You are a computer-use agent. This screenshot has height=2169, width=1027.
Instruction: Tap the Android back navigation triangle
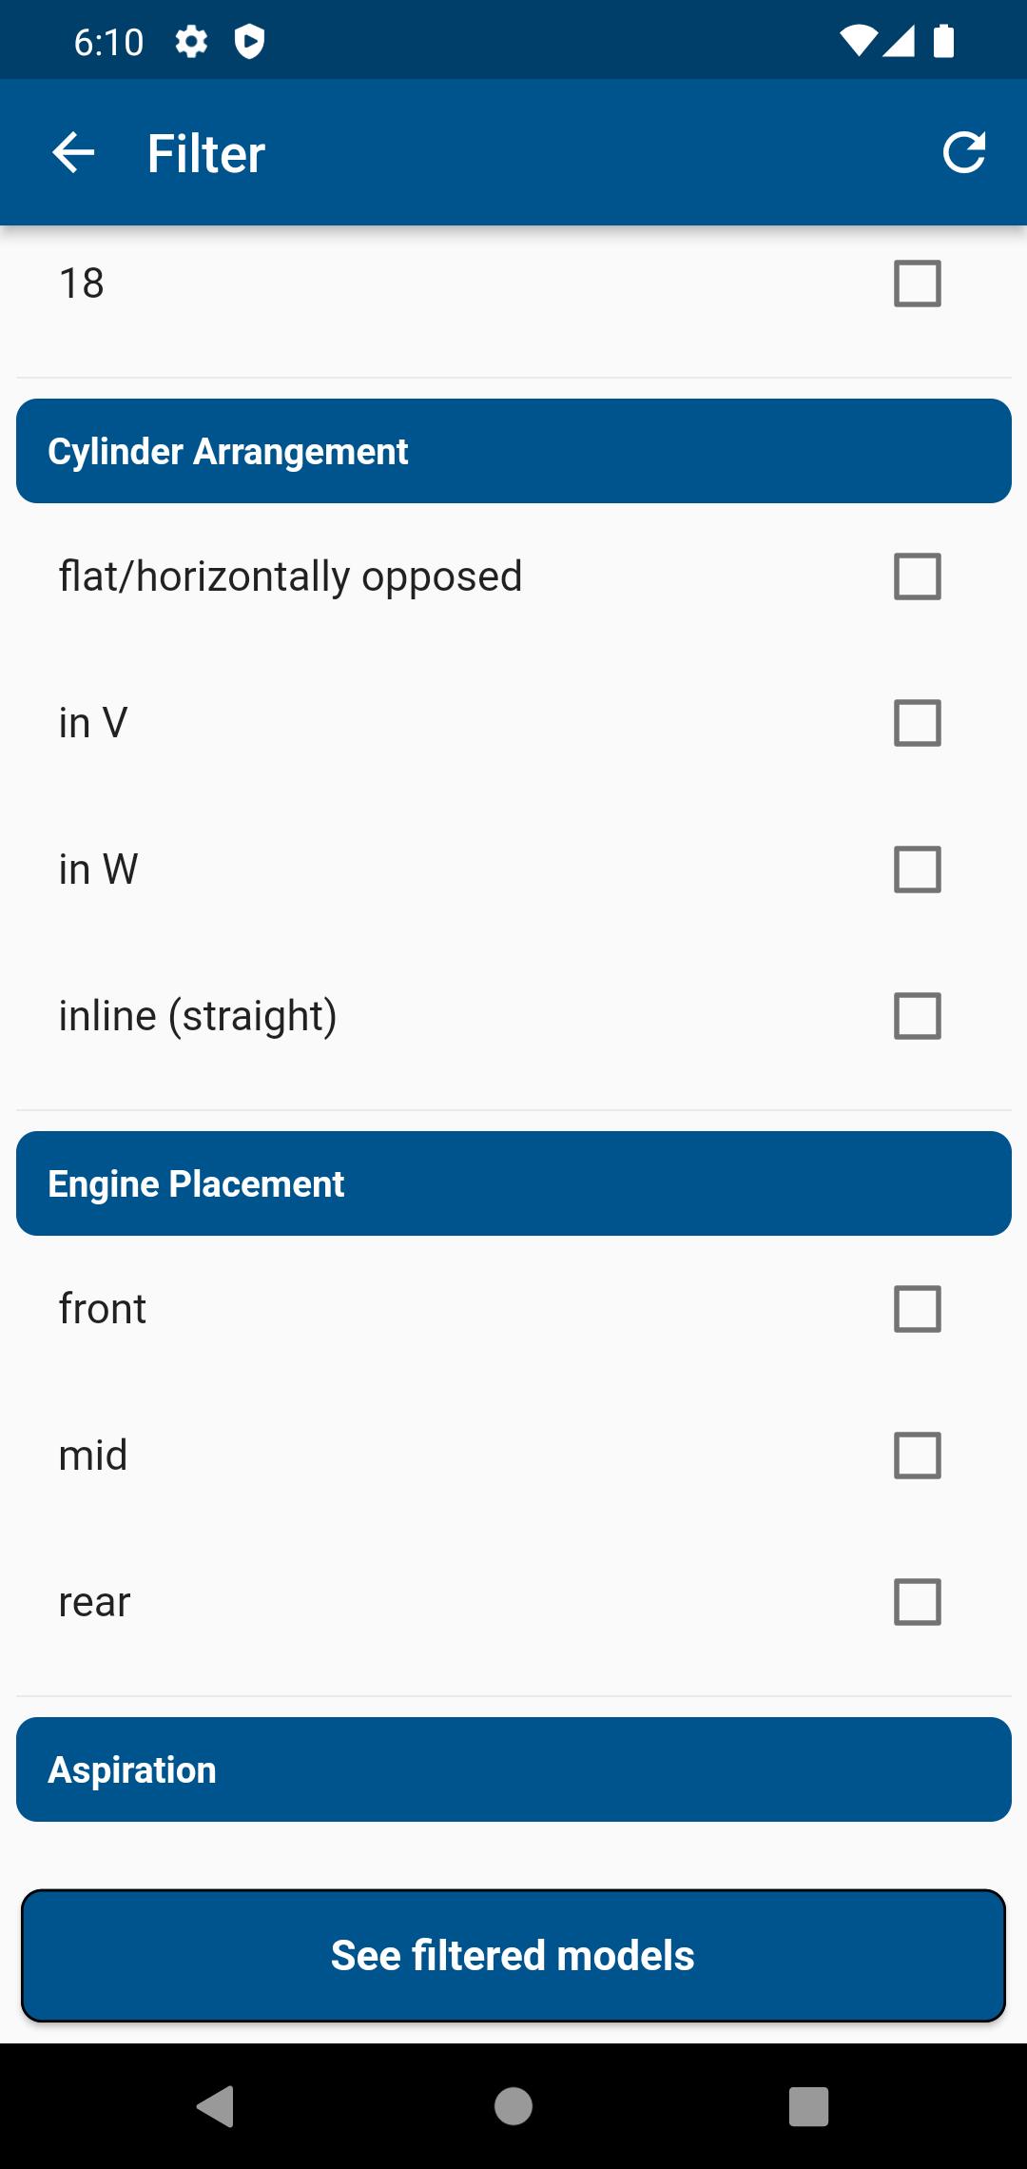point(215,2105)
